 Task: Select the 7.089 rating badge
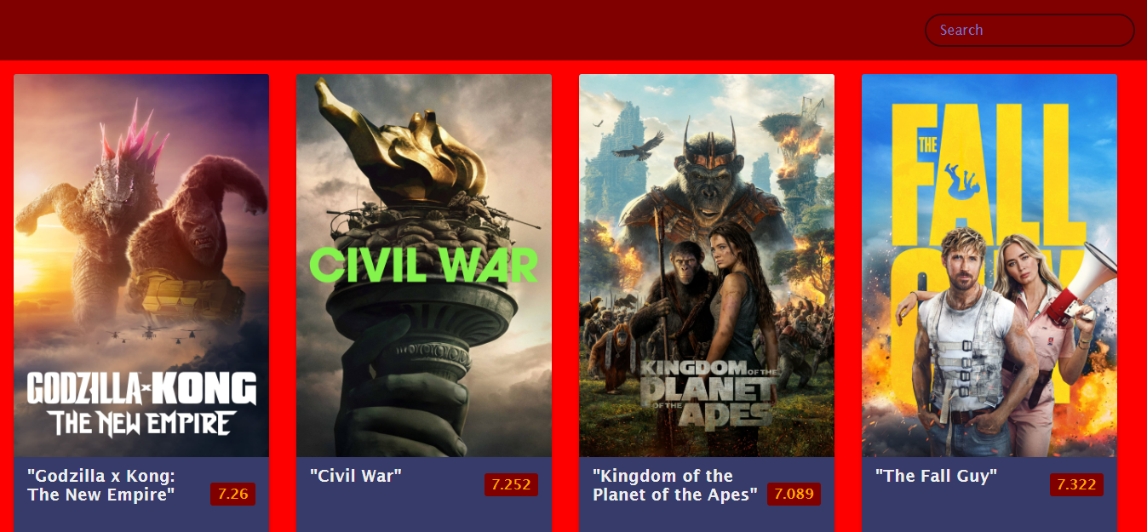(x=794, y=494)
